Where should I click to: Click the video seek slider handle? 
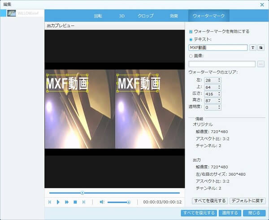82,193
